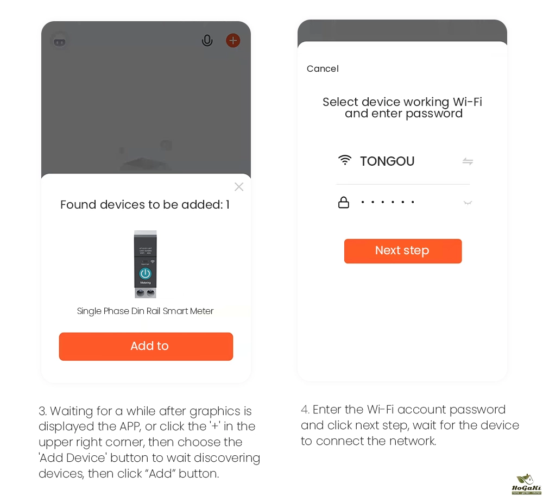Image resolution: width=543 pixels, height=502 pixels.
Task: Click 'Found devices to be added: 1' heading
Action: pyautogui.click(x=145, y=205)
